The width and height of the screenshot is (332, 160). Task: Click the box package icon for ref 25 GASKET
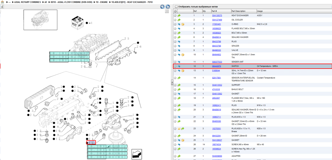(x=183, y=140)
